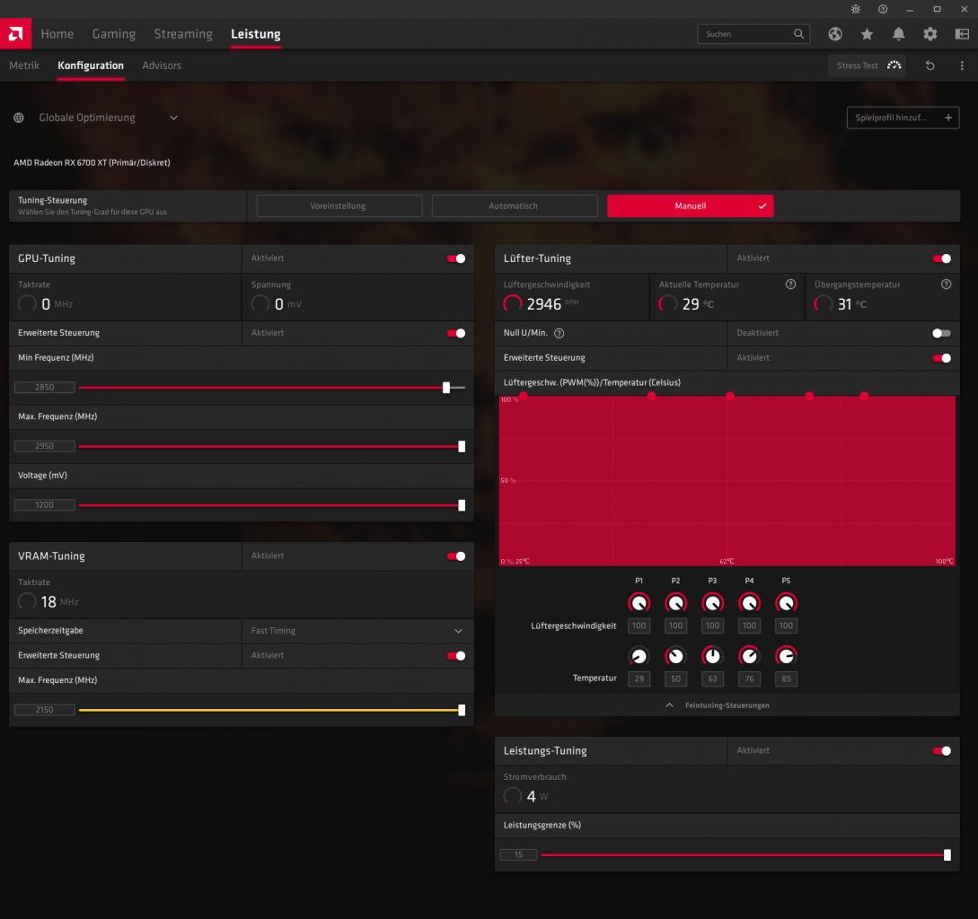Click the Suchen search field
Screen dimensions: 978x919
[753, 34]
